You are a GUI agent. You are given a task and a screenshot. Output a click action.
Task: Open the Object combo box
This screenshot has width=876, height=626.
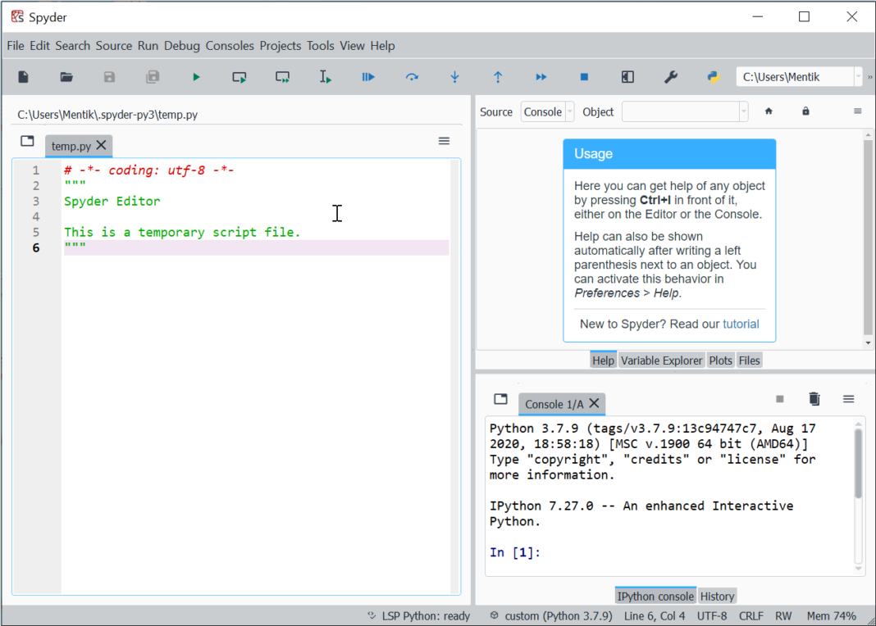(x=685, y=111)
